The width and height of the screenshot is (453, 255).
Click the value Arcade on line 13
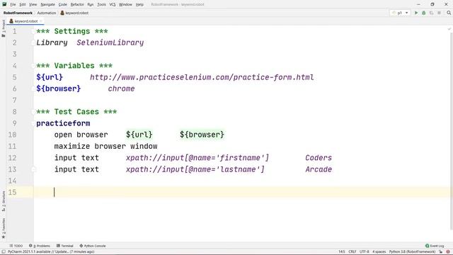(319, 169)
